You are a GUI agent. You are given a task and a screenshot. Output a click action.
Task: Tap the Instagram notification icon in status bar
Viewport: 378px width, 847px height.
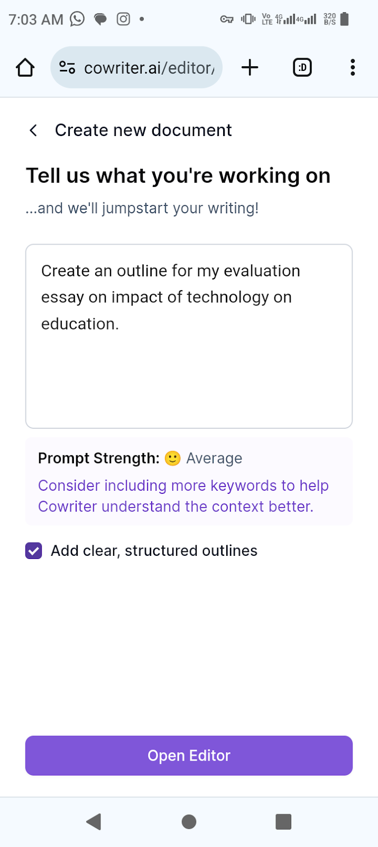click(123, 19)
